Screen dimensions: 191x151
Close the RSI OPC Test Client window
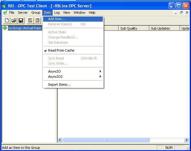(186, 6)
